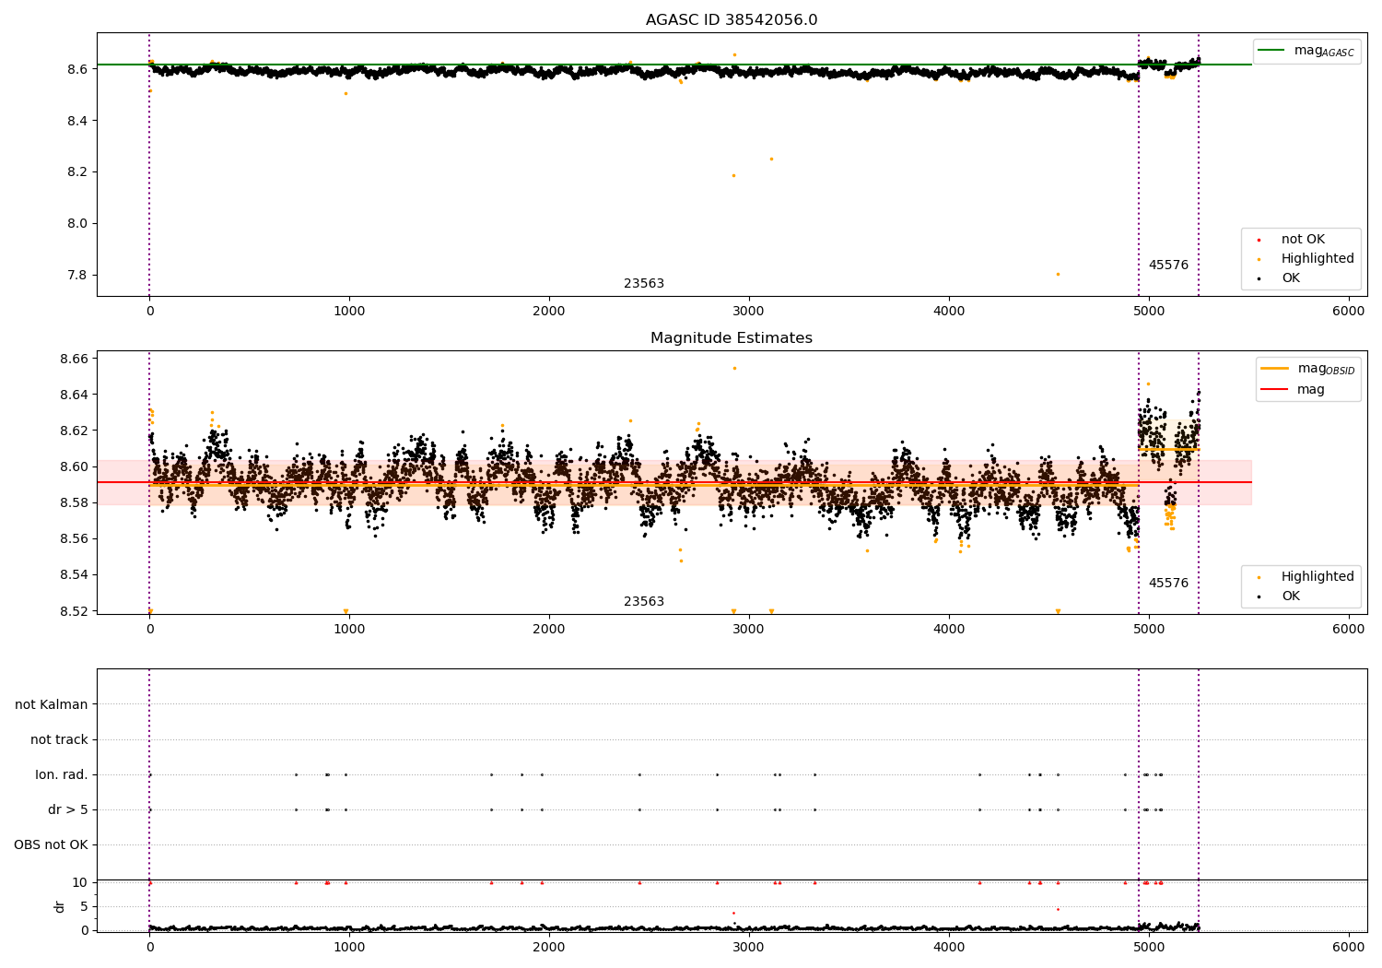The width and height of the screenshot is (1382, 968).
Task: Click the orange mag OBSID legend line sample
Action: (x=1274, y=369)
